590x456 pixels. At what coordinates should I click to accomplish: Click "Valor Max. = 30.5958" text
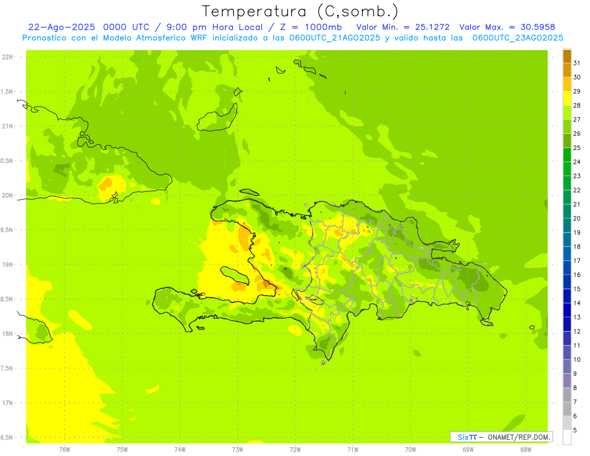click(507, 27)
